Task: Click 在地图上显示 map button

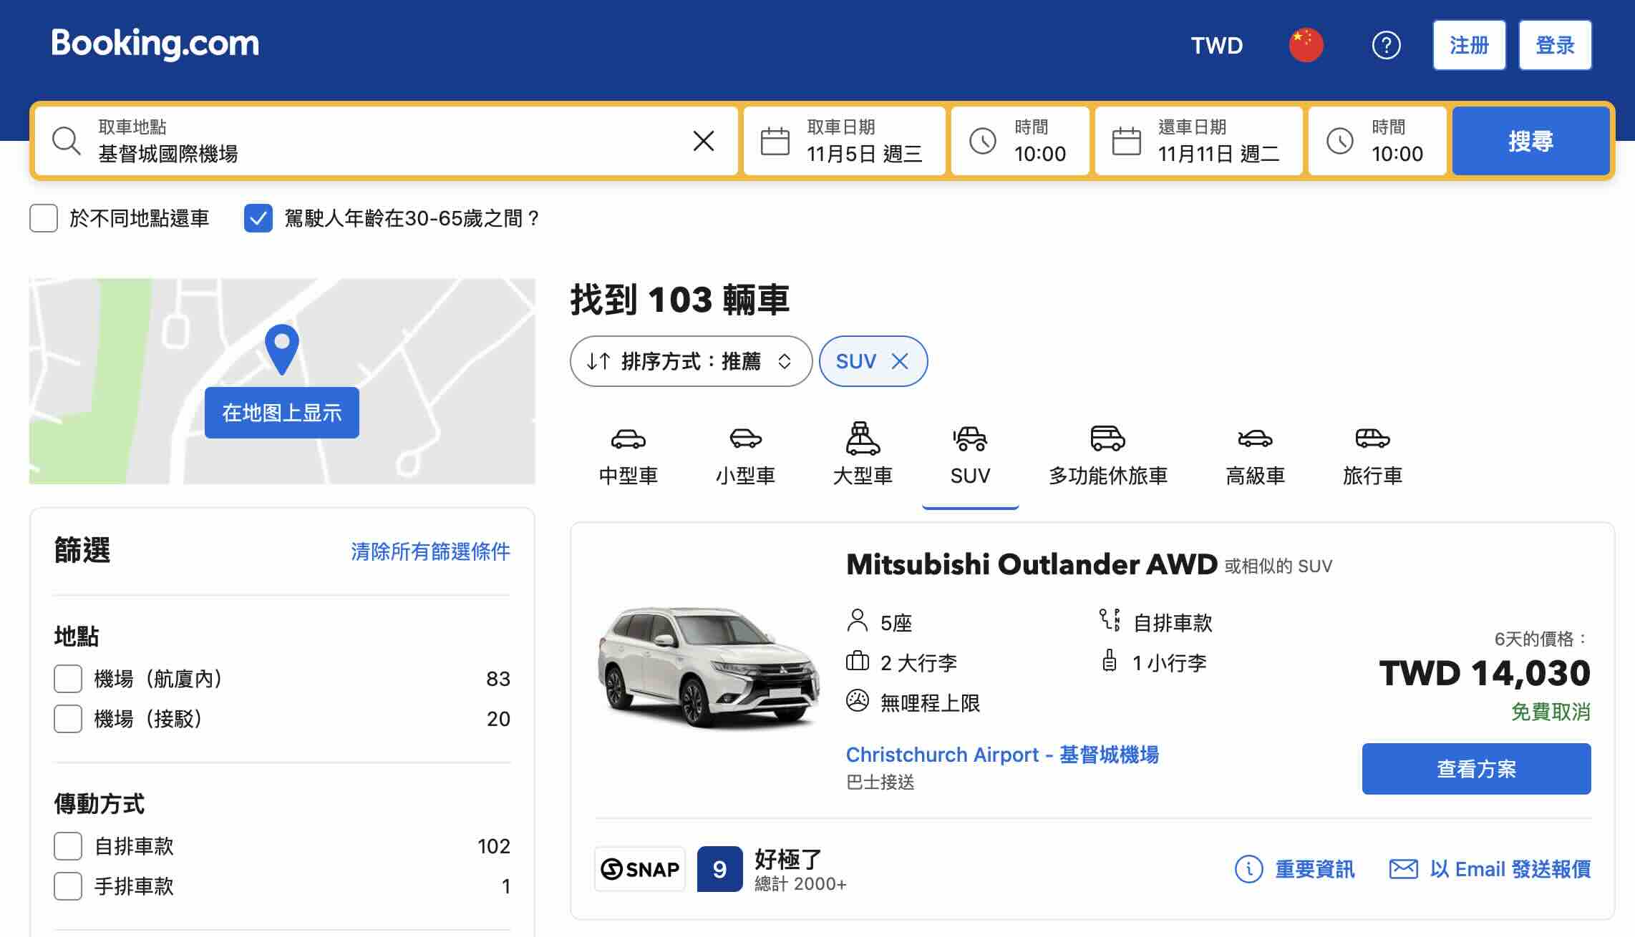Action: (282, 413)
